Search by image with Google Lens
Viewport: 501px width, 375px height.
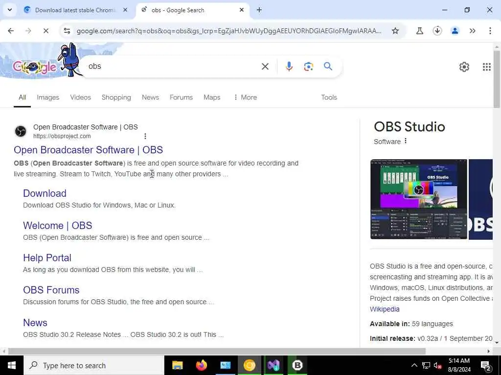(308, 66)
